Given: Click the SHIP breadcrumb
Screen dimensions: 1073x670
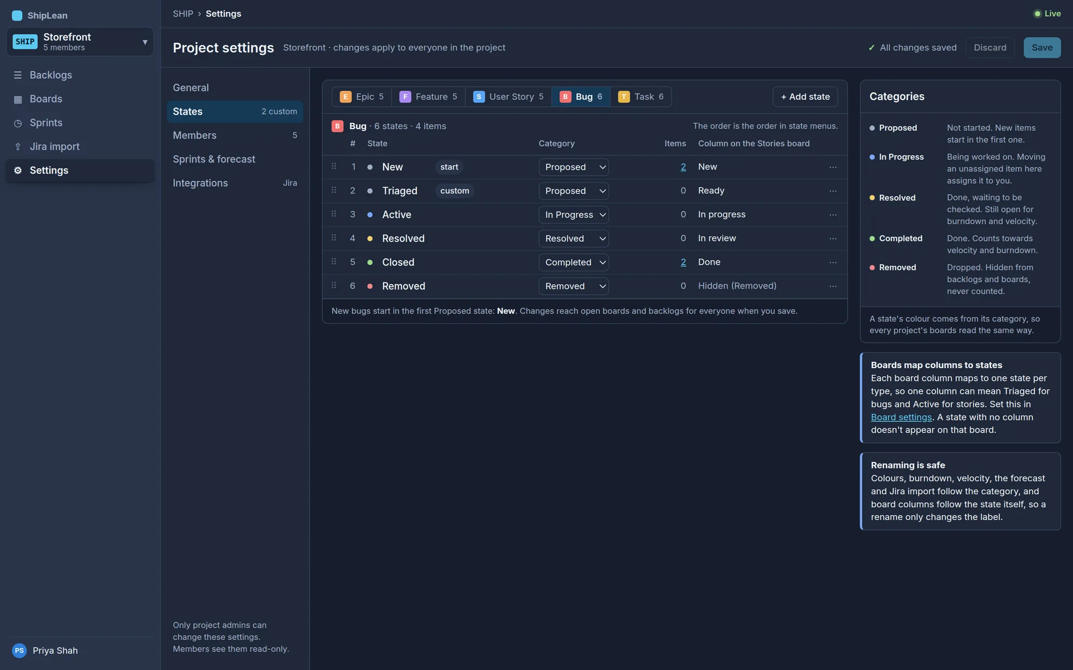Looking at the screenshot, I should (x=183, y=13).
